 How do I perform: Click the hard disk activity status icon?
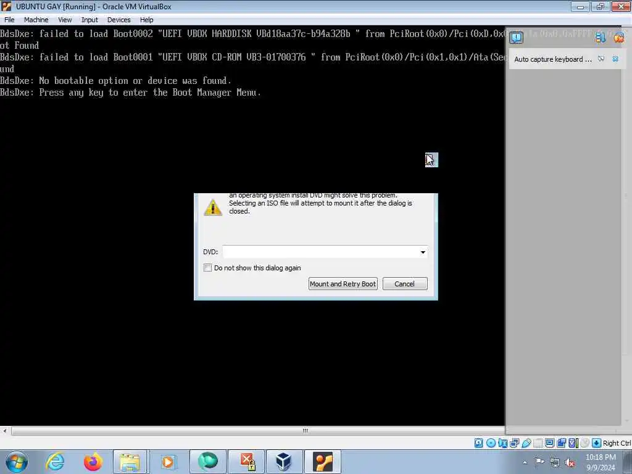[478, 443]
